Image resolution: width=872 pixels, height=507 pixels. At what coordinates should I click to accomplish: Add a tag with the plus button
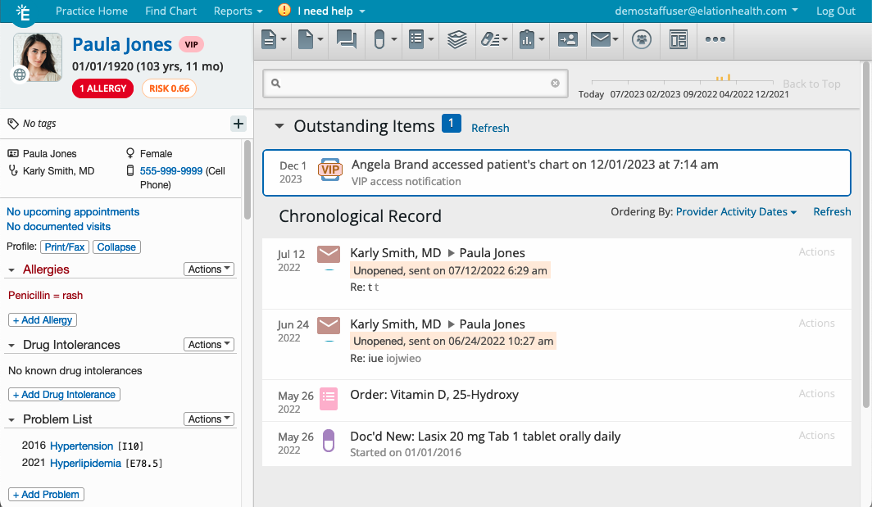[x=238, y=124]
